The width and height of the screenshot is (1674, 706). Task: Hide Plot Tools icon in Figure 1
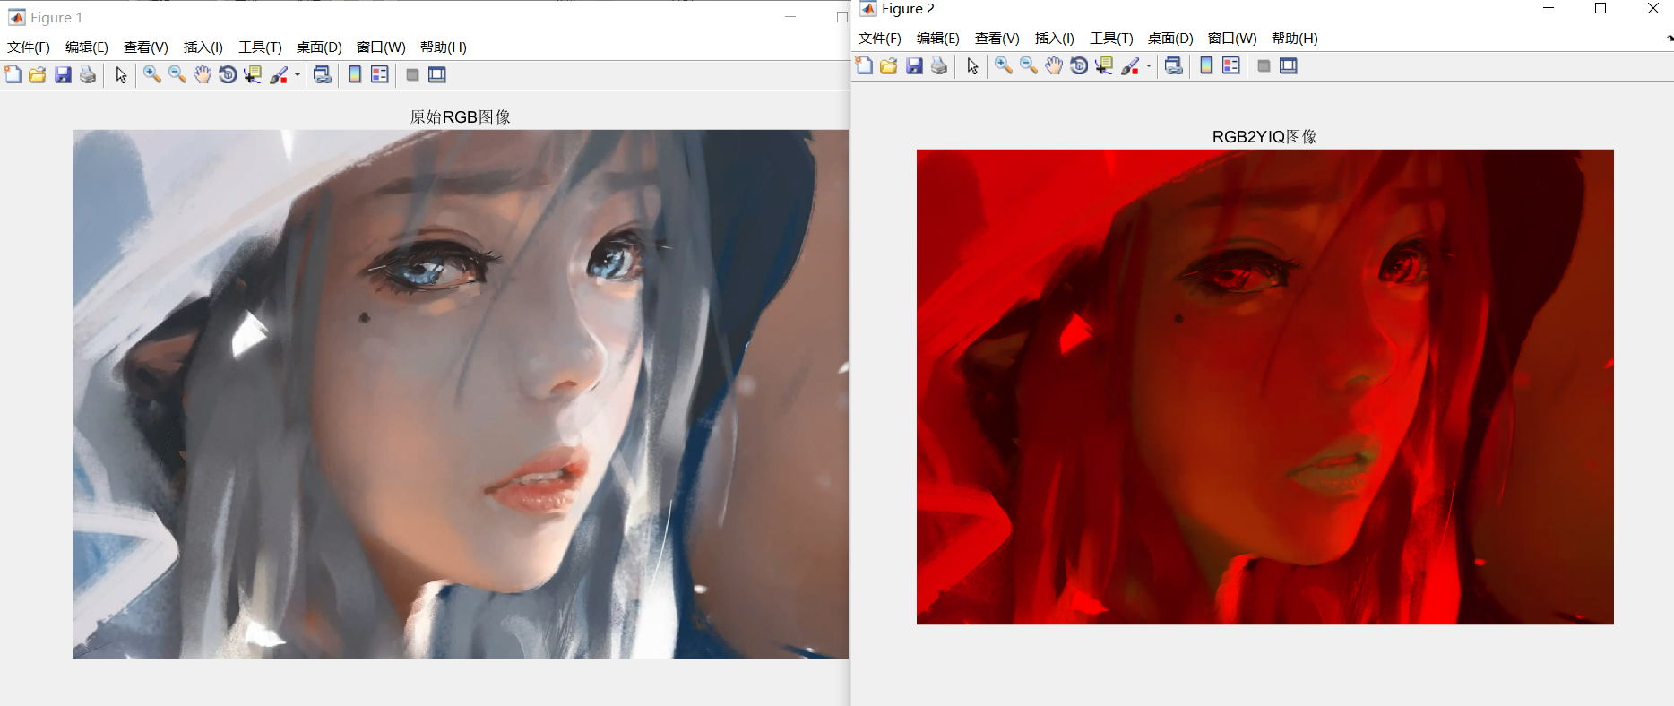(412, 74)
